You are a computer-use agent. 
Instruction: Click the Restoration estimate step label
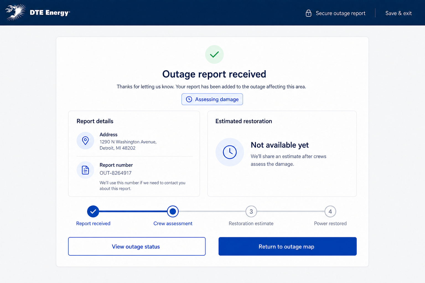[251, 223]
